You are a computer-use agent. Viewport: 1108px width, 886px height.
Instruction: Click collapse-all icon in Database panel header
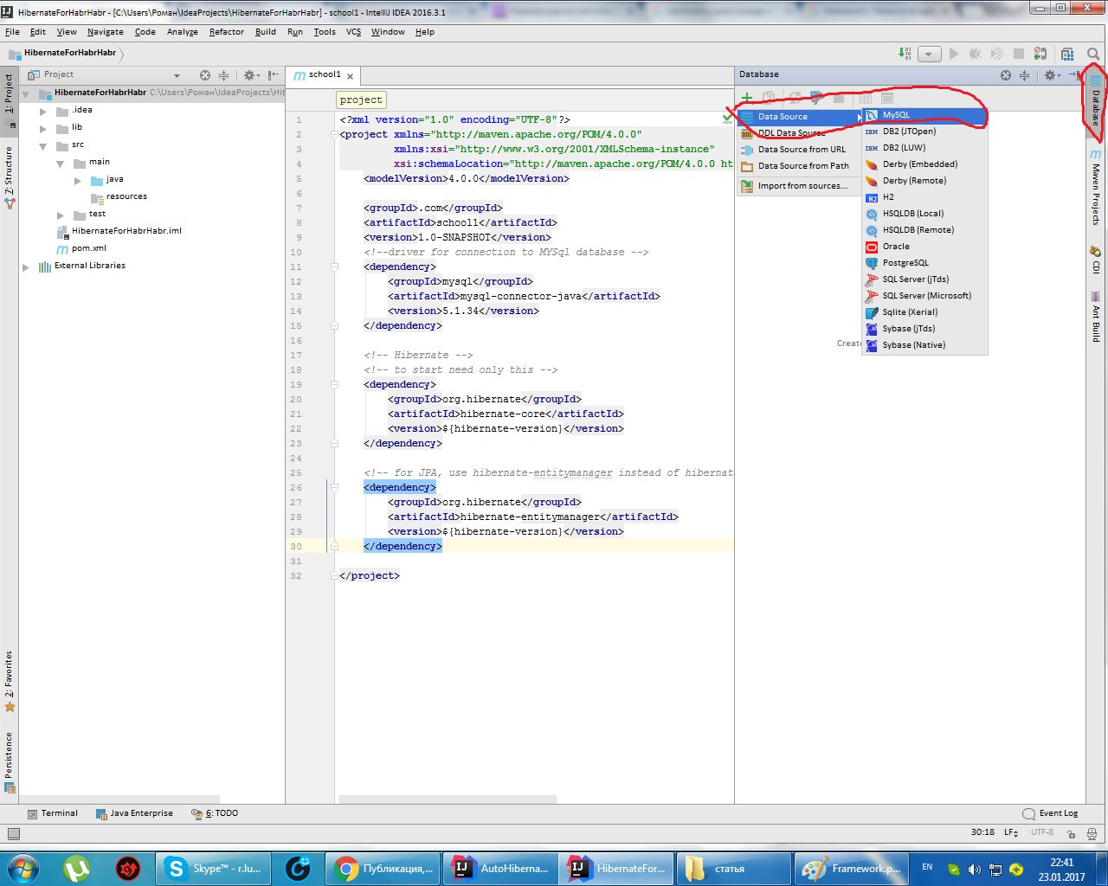tap(1024, 75)
